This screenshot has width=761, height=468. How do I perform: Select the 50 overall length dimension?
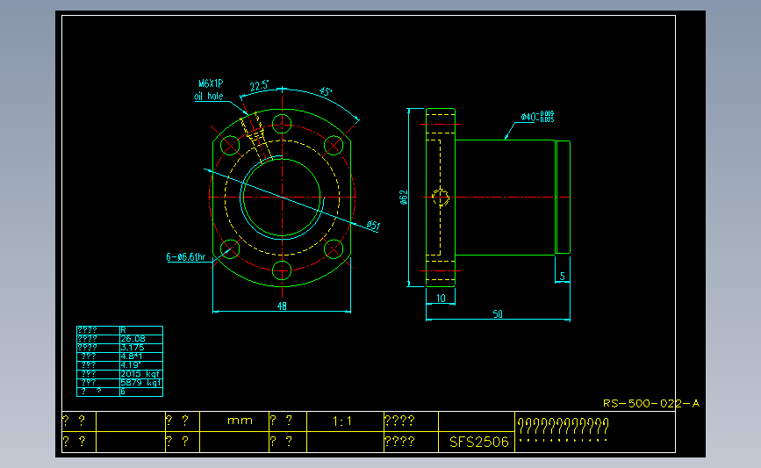point(498,314)
